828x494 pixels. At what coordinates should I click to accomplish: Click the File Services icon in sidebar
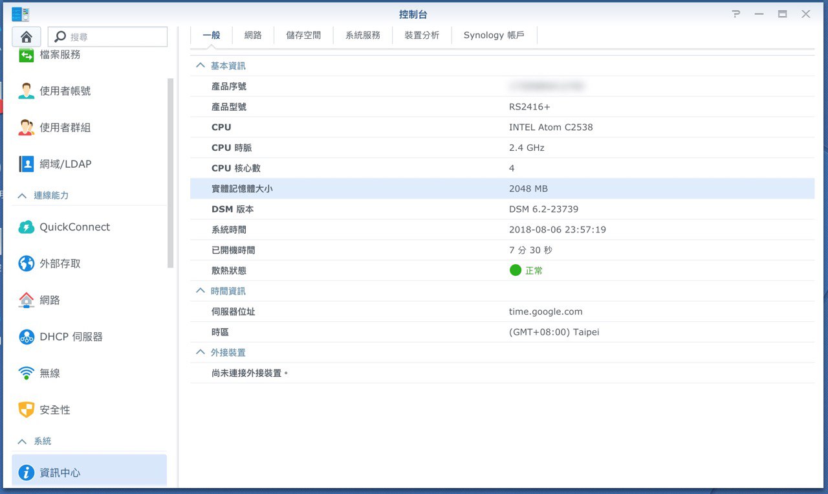click(27, 55)
